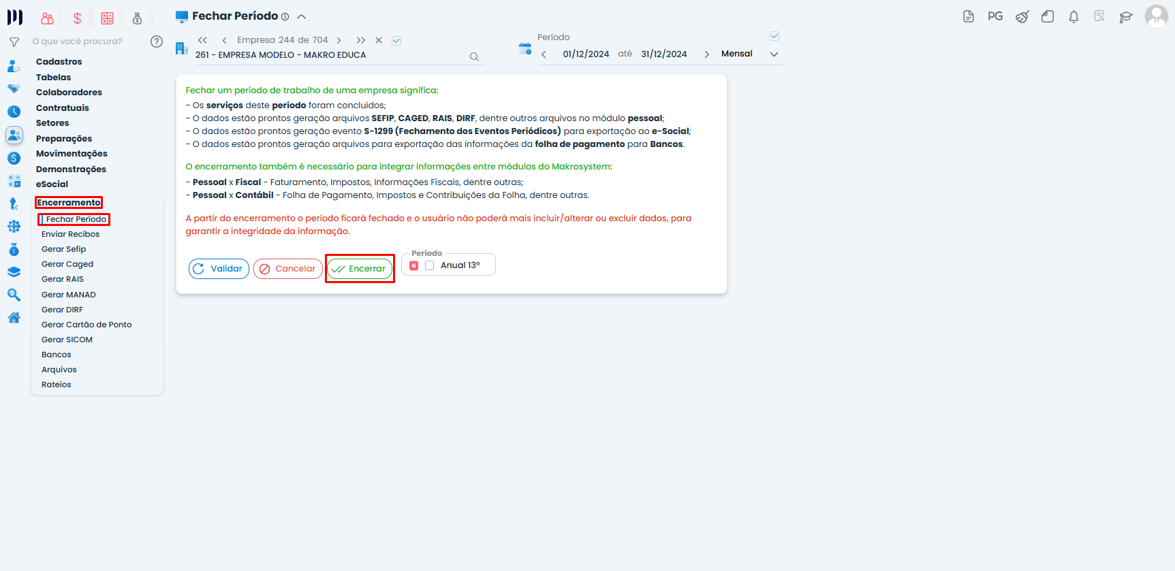Viewport: 1175px width, 571px height.
Task: Jump to first company with double-left arrows
Action: pyautogui.click(x=202, y=40)
